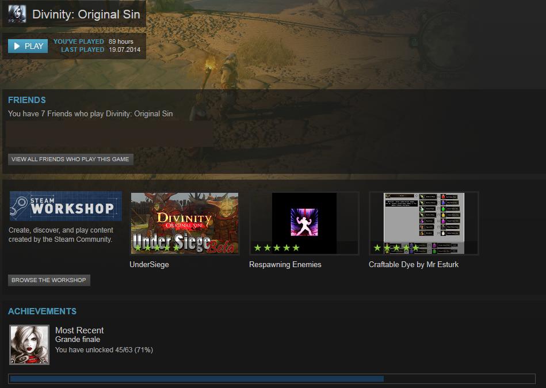
Task: Click the Achievements section heading
Action: [42, 311]
